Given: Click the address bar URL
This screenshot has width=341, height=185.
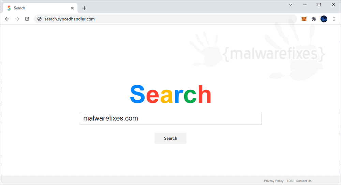Looking at the screenshot, I should 69,19.
